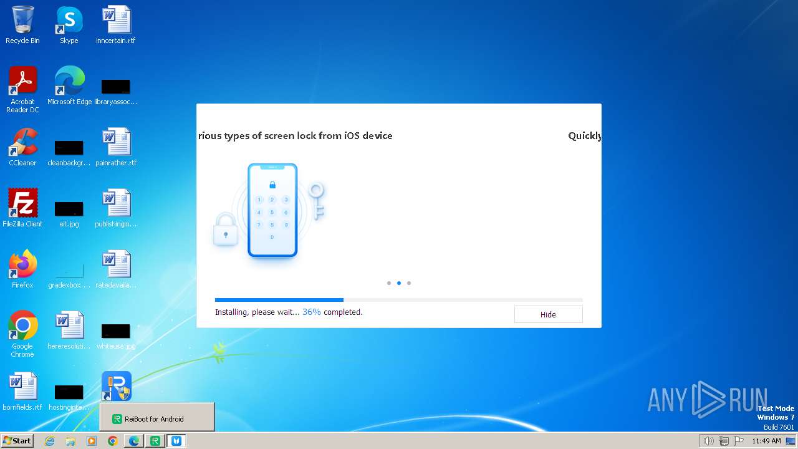
Task: Open Windows Explorer folder in taskbar
Action: pos(70,441)
